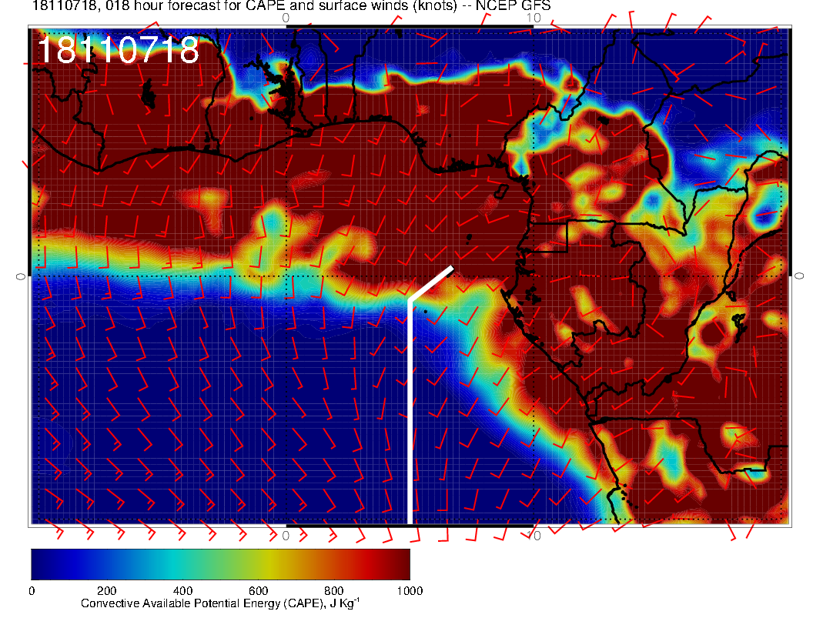Click the "400" tick label under colorbar

(182, 591)
